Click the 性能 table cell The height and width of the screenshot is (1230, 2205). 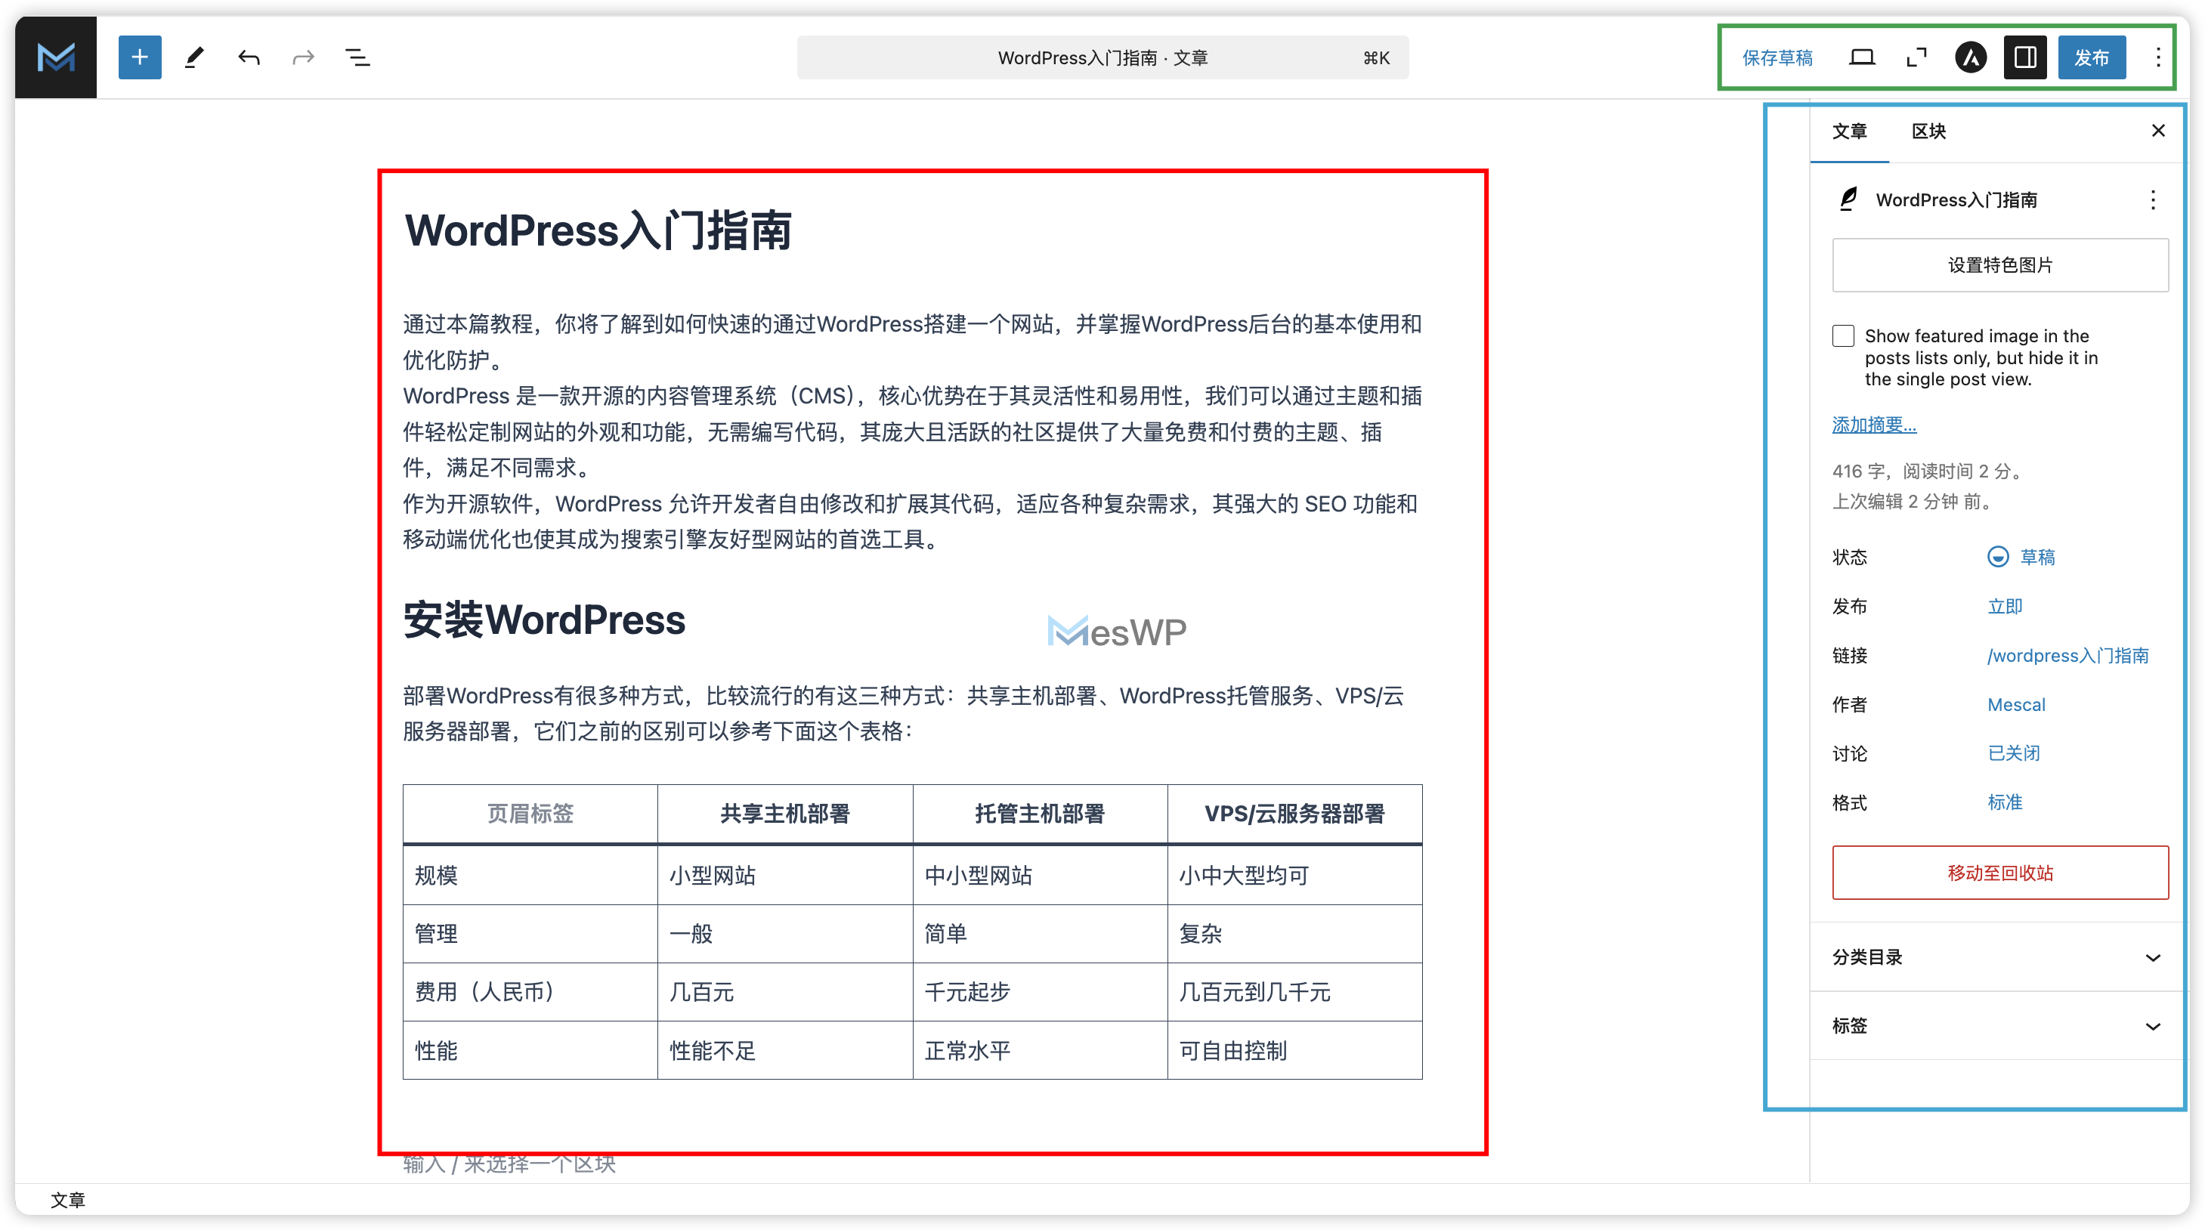[530, 1050]
